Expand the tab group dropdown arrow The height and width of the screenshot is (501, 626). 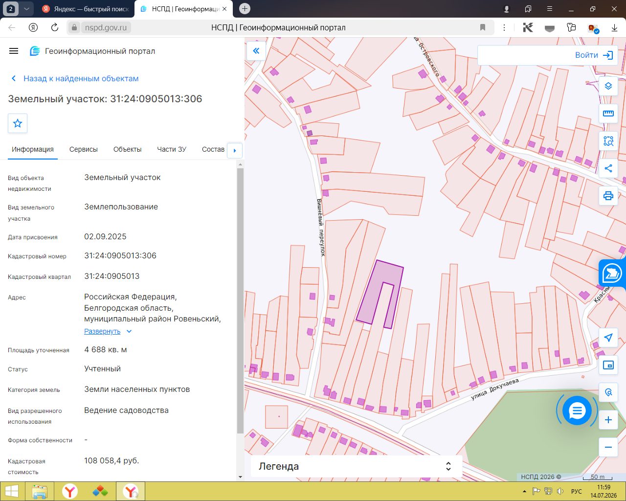pos(26,9)
